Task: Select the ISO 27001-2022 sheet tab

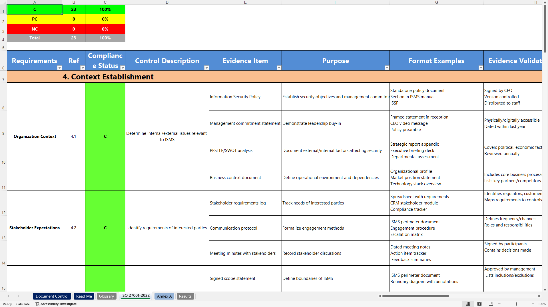Action: [x=135, y=296]
